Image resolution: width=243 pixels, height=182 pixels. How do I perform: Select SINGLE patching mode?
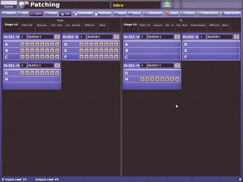(x=9, y=14)
